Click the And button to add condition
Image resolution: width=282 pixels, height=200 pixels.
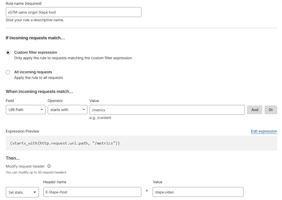[254, 110]
